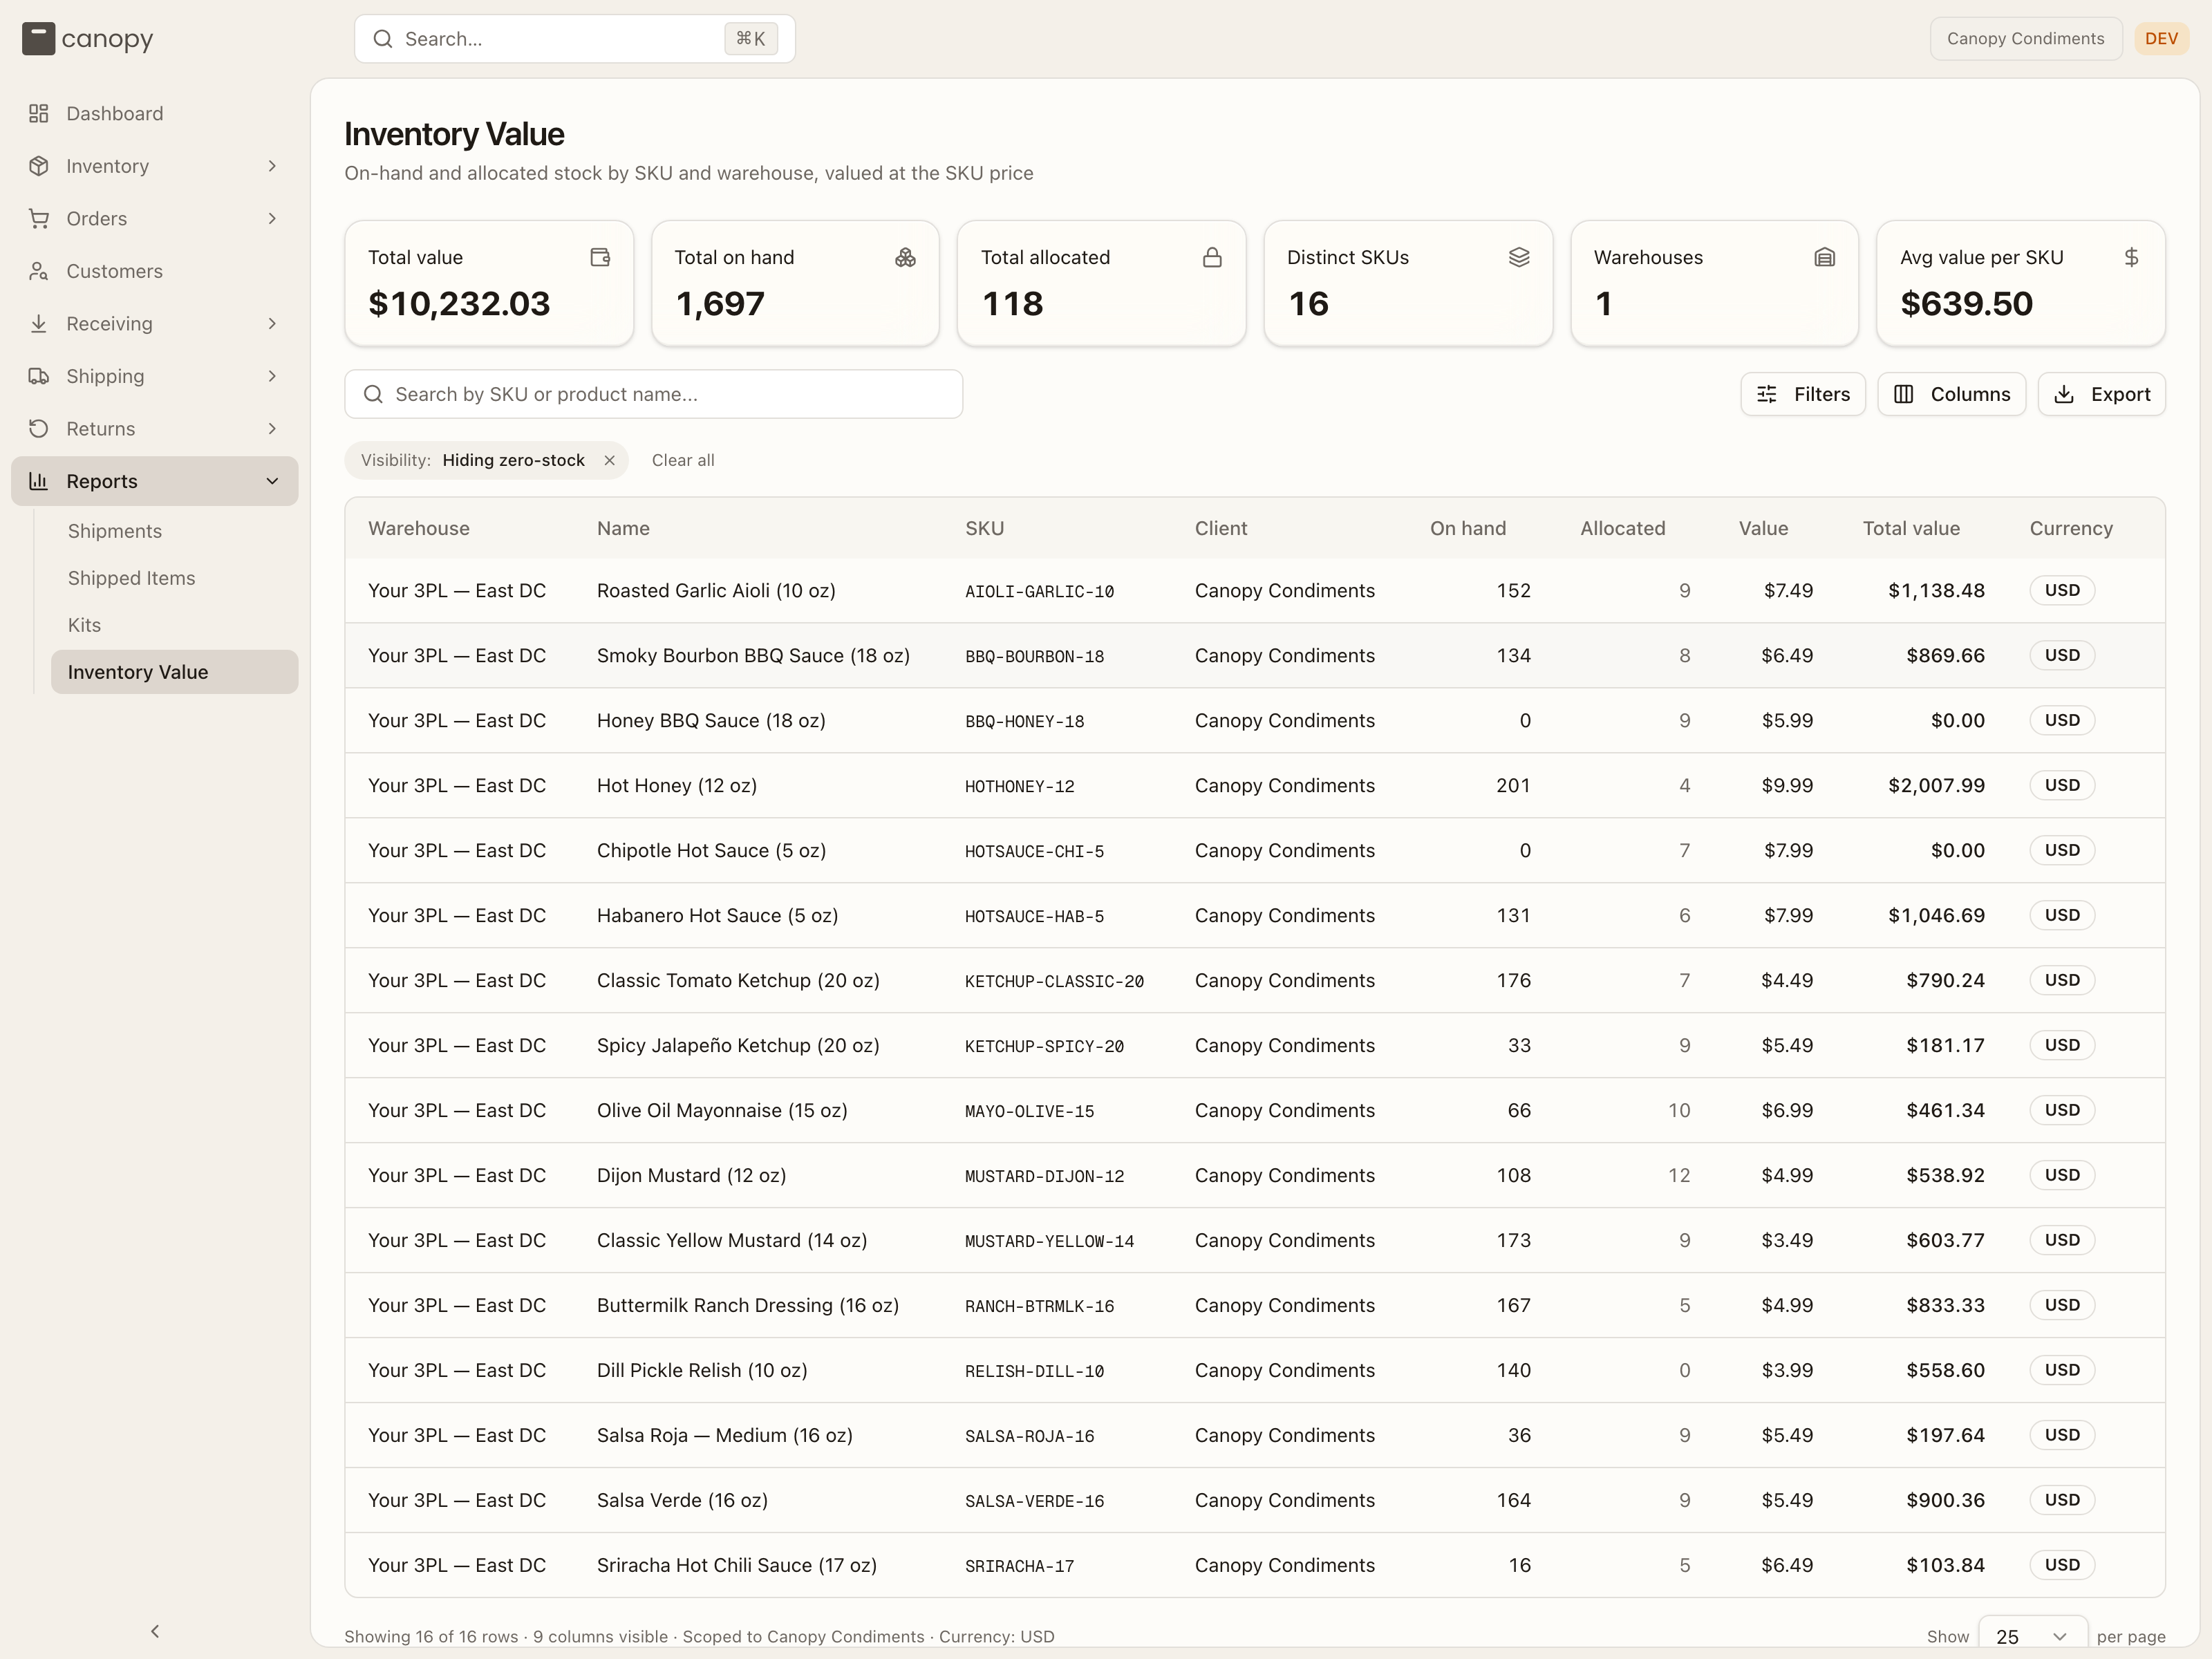The image size is (2212, 1659).
Task: Focus the global Search field
Action: [575, 39]
